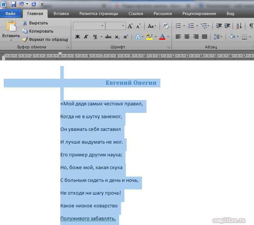Switch to the Главная tab
Image resolution: width=254 pixels, height=225 pixels.
[35, 13]
